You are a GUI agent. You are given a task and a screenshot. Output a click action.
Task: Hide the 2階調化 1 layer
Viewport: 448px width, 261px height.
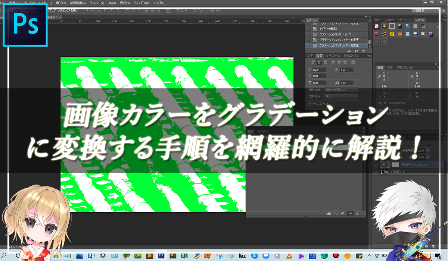(376, 172)
